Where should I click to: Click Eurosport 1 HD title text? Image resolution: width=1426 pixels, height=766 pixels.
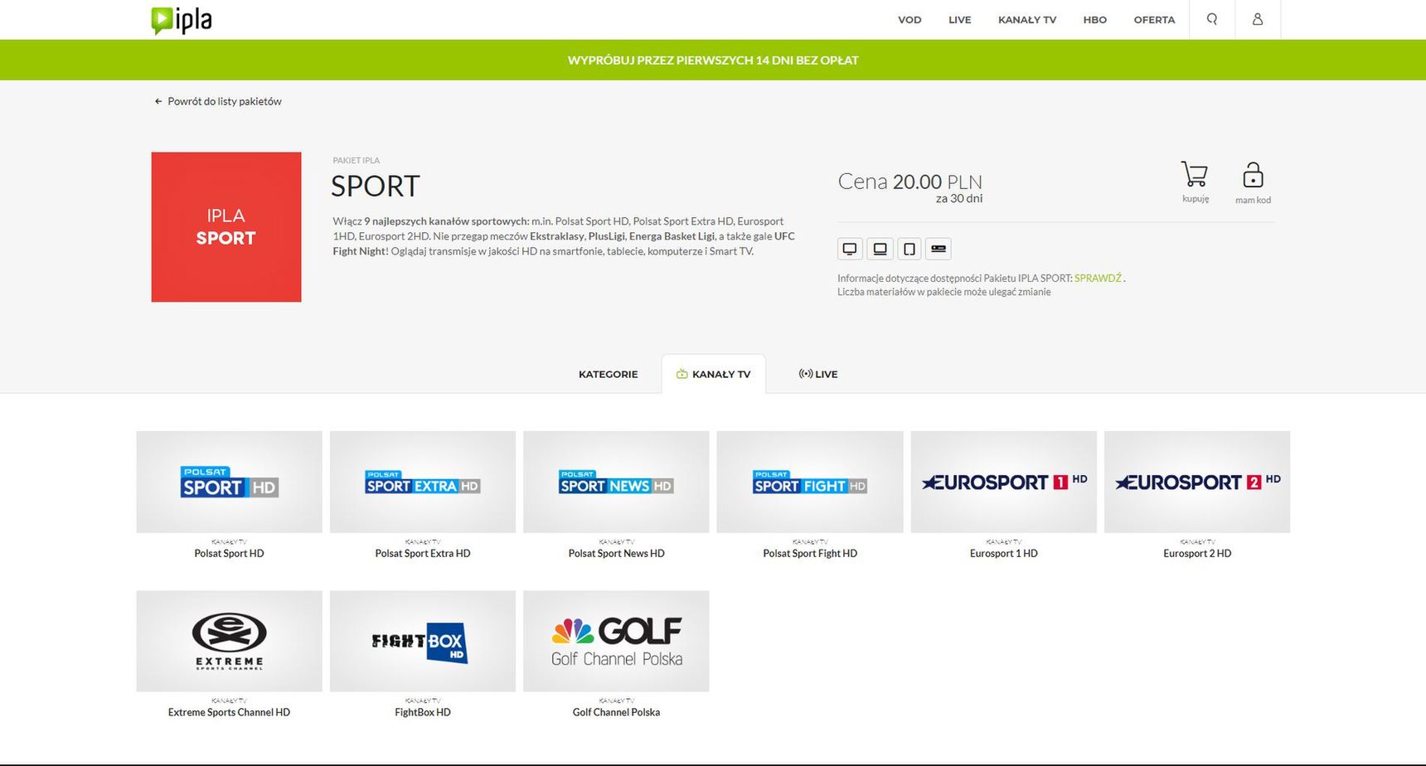(1004, 553)
